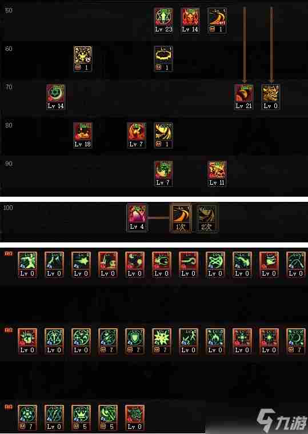Choose the 1次 awakening skill option

tap(181, 218)
